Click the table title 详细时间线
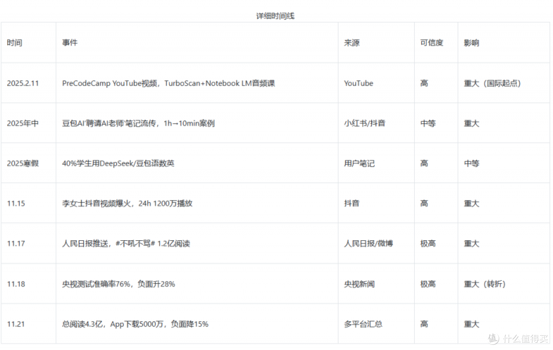Viewport: 553px width, 350px height. [x=275, y=16]
